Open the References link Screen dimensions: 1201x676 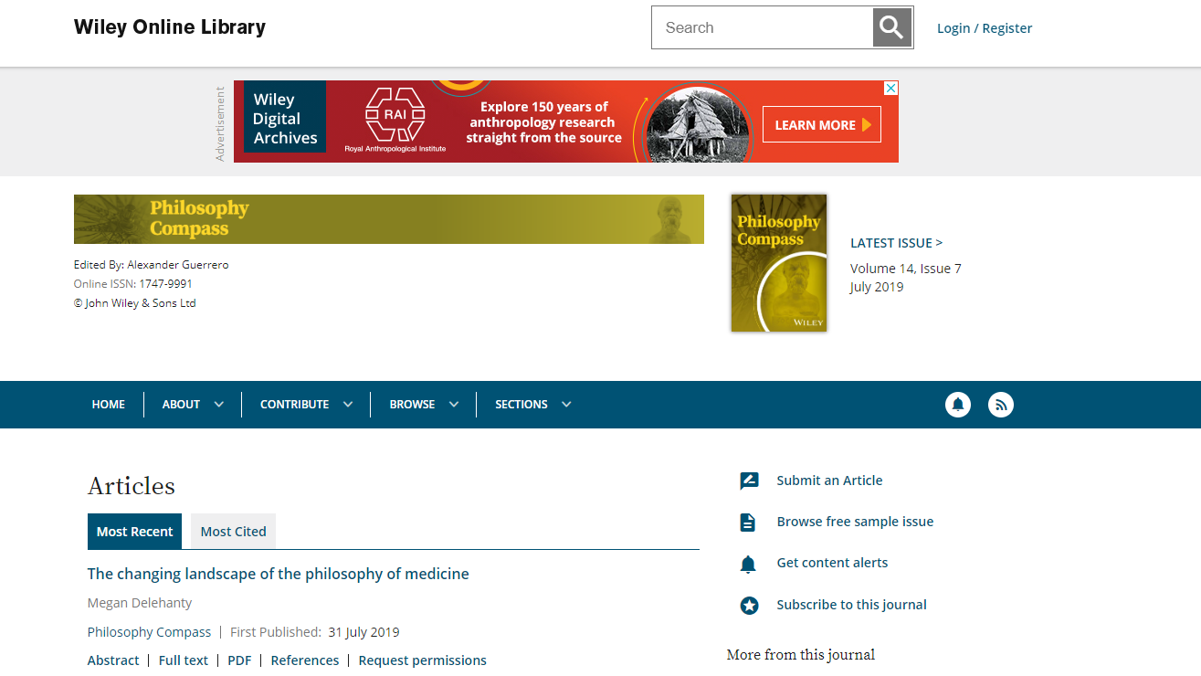[305, 660]
